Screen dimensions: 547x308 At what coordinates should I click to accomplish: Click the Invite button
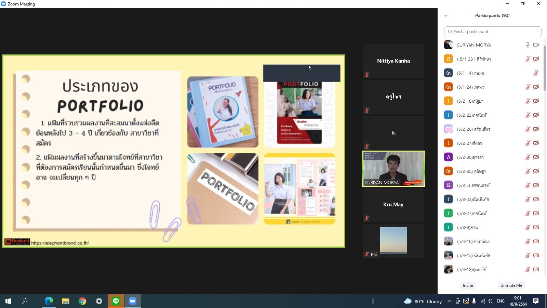(x=468, y=285)
